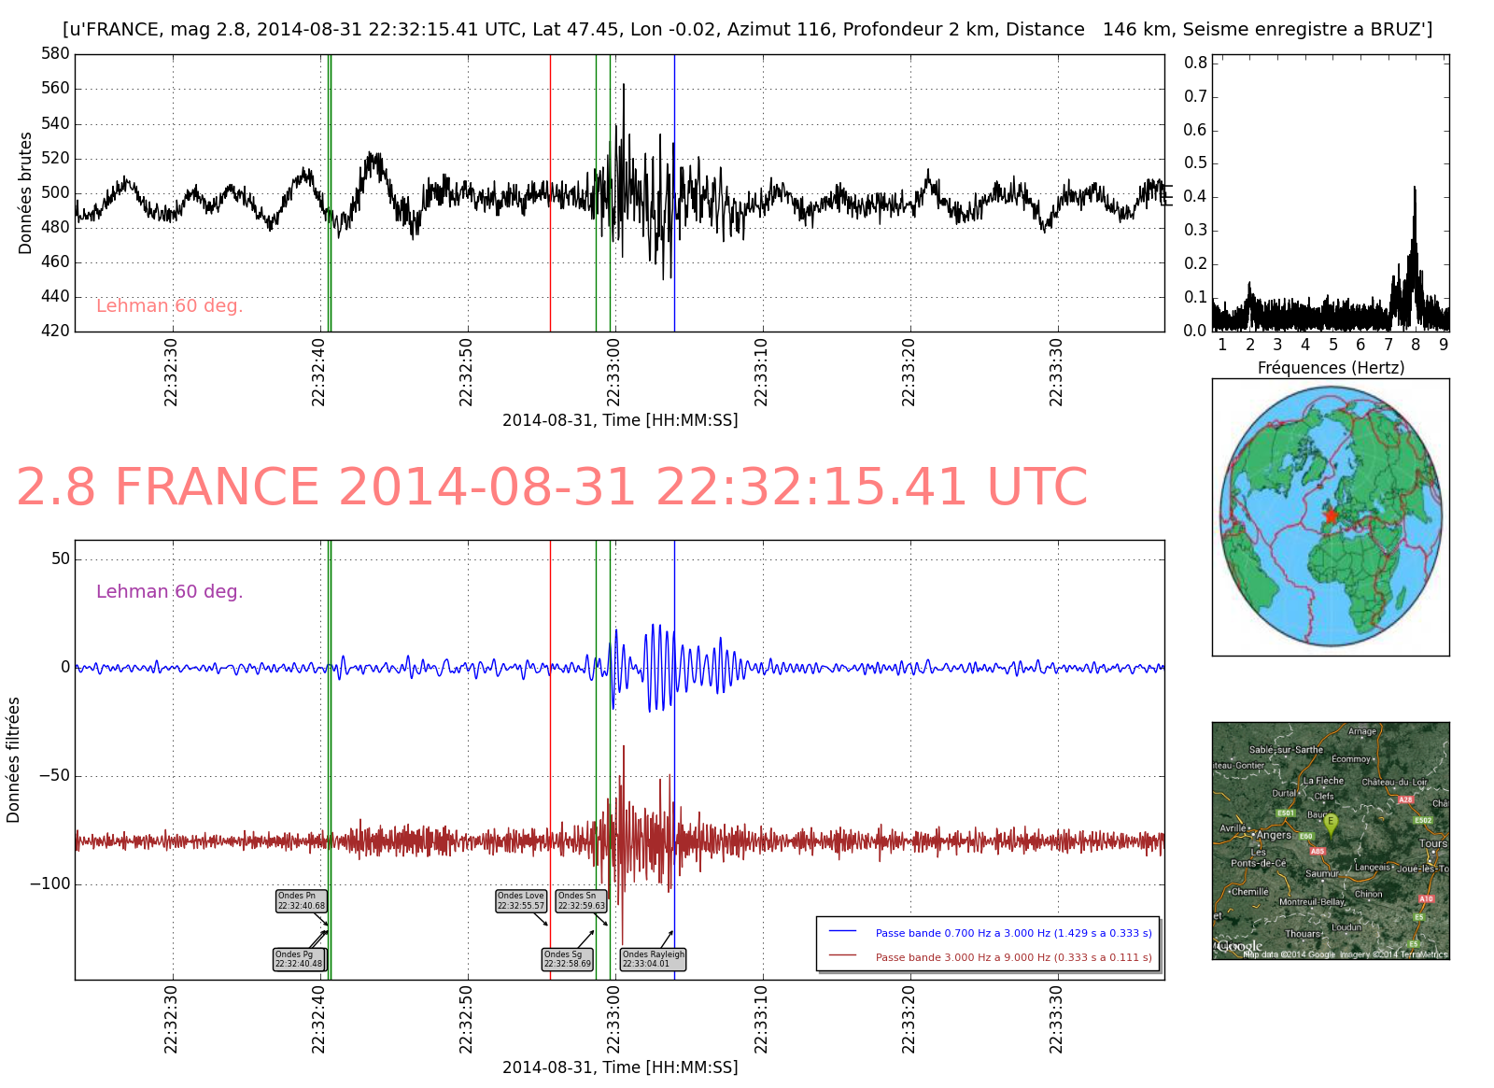Select the Ondes Pn annotation box
This screenshot has height=1088, width=1494.
tap(302, 901)
